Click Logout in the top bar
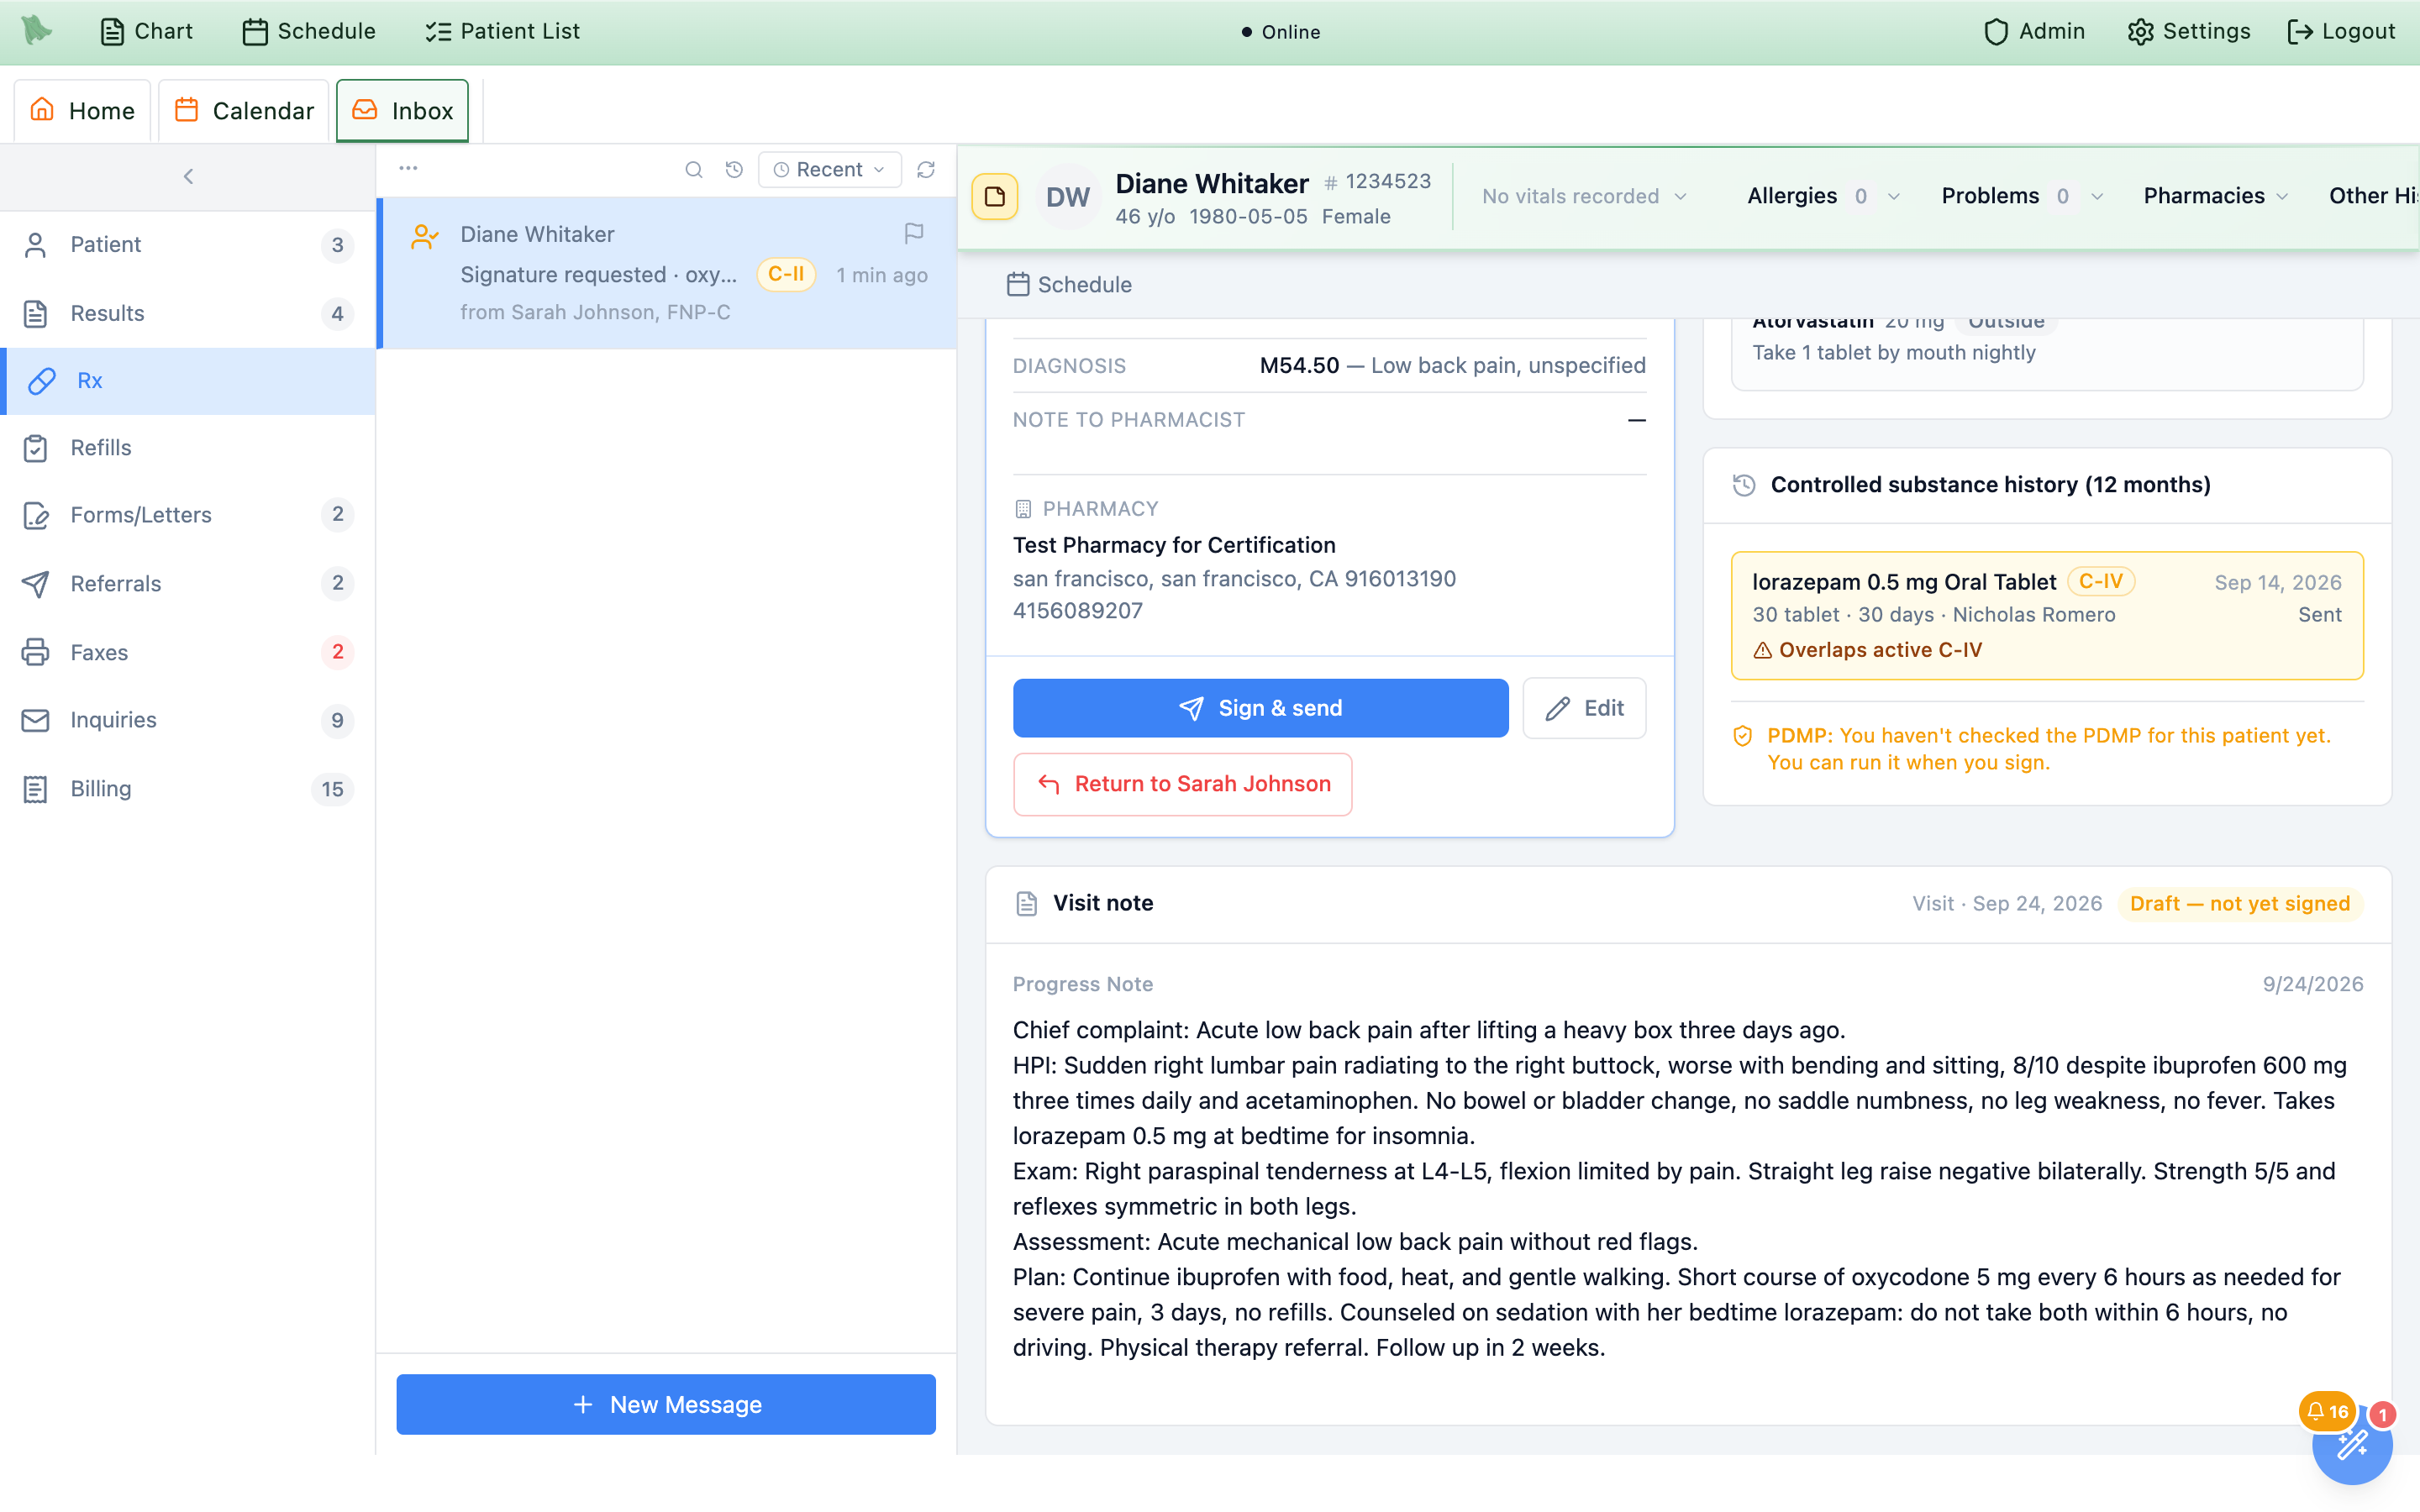The image size is (2420, 1512). [2341, 32]
